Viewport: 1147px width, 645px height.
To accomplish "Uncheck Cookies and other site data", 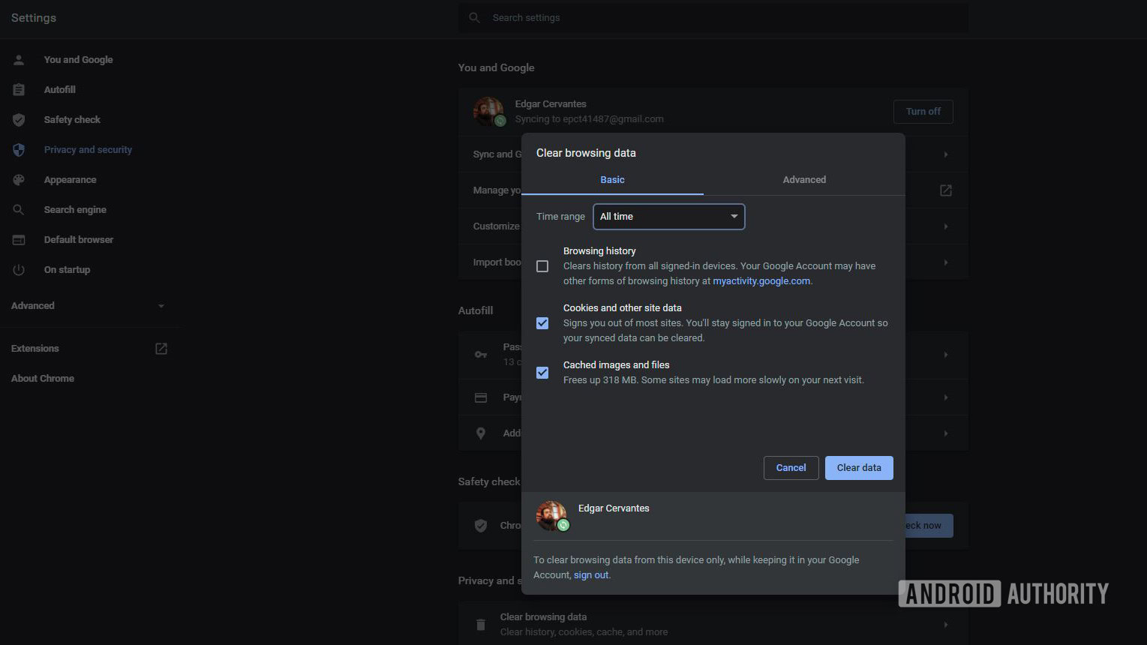I will (x=542, y=323).
